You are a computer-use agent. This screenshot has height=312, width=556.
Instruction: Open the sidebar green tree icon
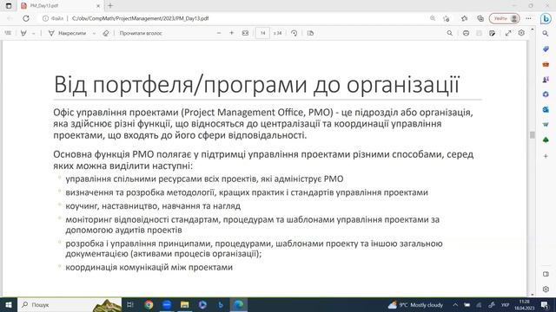pos(546,140)
